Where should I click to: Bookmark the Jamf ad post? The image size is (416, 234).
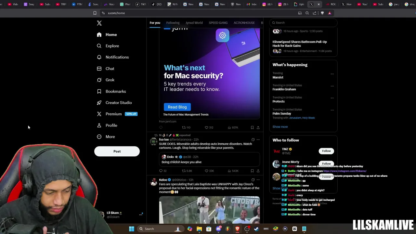point(252,128)
